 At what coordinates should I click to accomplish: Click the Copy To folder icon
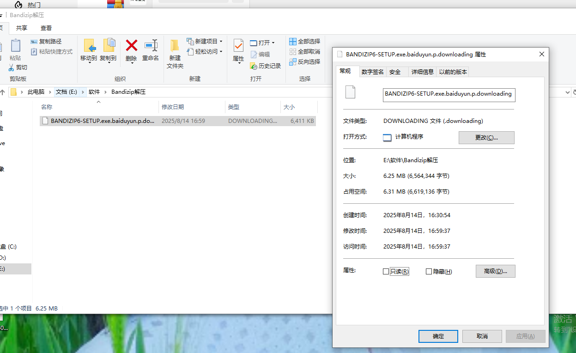[108, 46]
